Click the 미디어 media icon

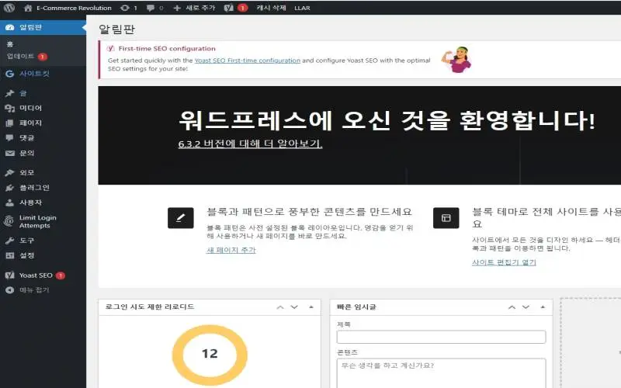point(10,108)
